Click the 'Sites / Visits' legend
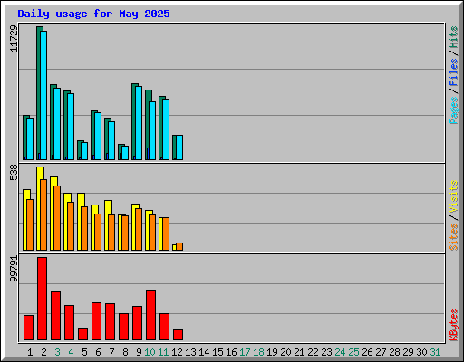This screenshot has width=464, height=362. point(453,215)
